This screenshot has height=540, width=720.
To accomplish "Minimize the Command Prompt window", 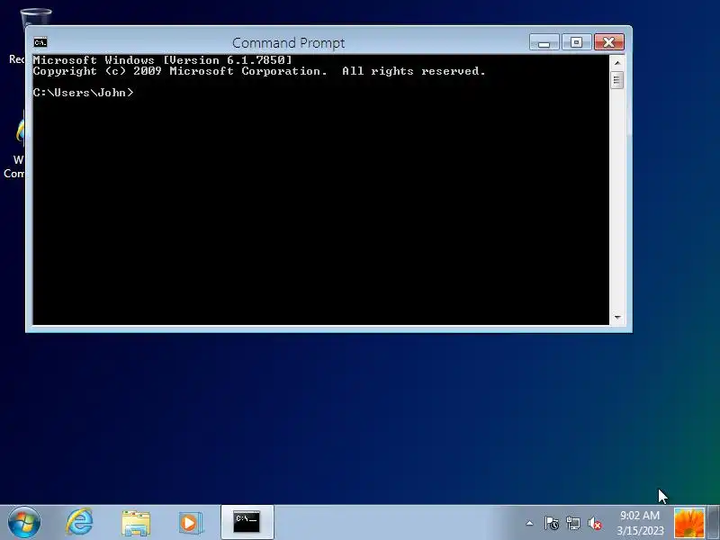I will [x=544, y=42].
